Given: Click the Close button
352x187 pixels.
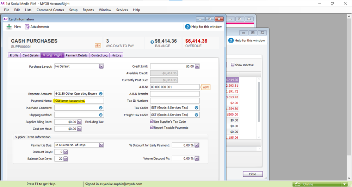Looking at the screenshot, I should (252, 174).
